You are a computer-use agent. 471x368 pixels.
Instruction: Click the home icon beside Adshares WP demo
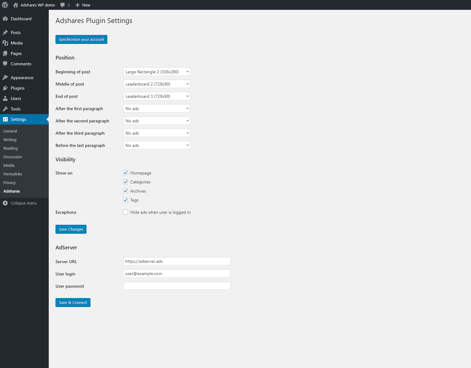[x=16, y=5]
